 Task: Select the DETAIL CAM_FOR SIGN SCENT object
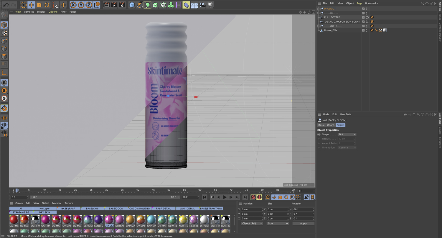342,21
